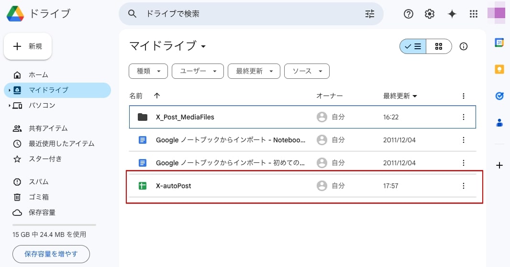The width and height of the screenshot is (510, 267).
Task: Click the Docs icon for 初めての... file
Action: coord(143,163)
